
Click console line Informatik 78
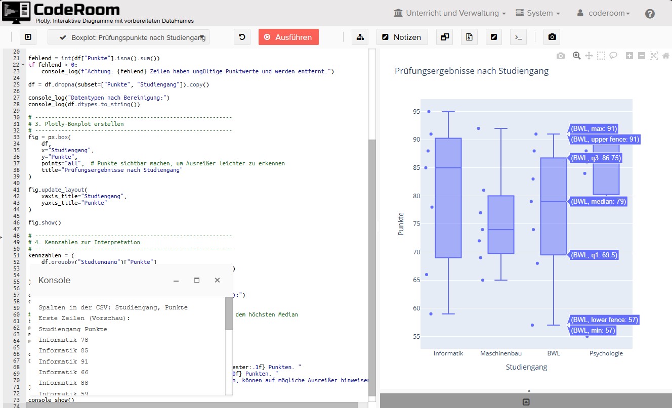[63, 340]
